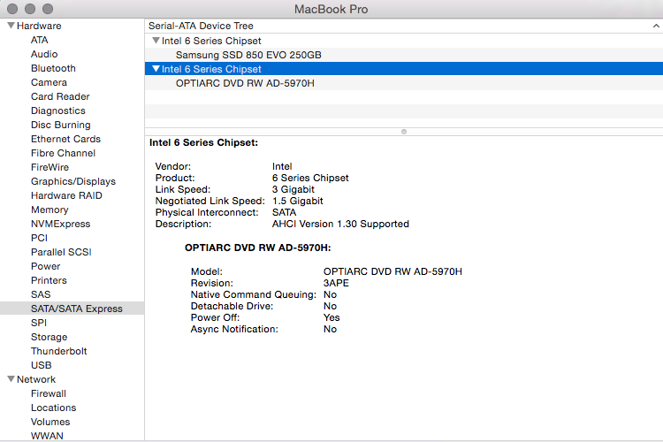Select WWAN under Network
663x442 pixels.
[47, 436]
